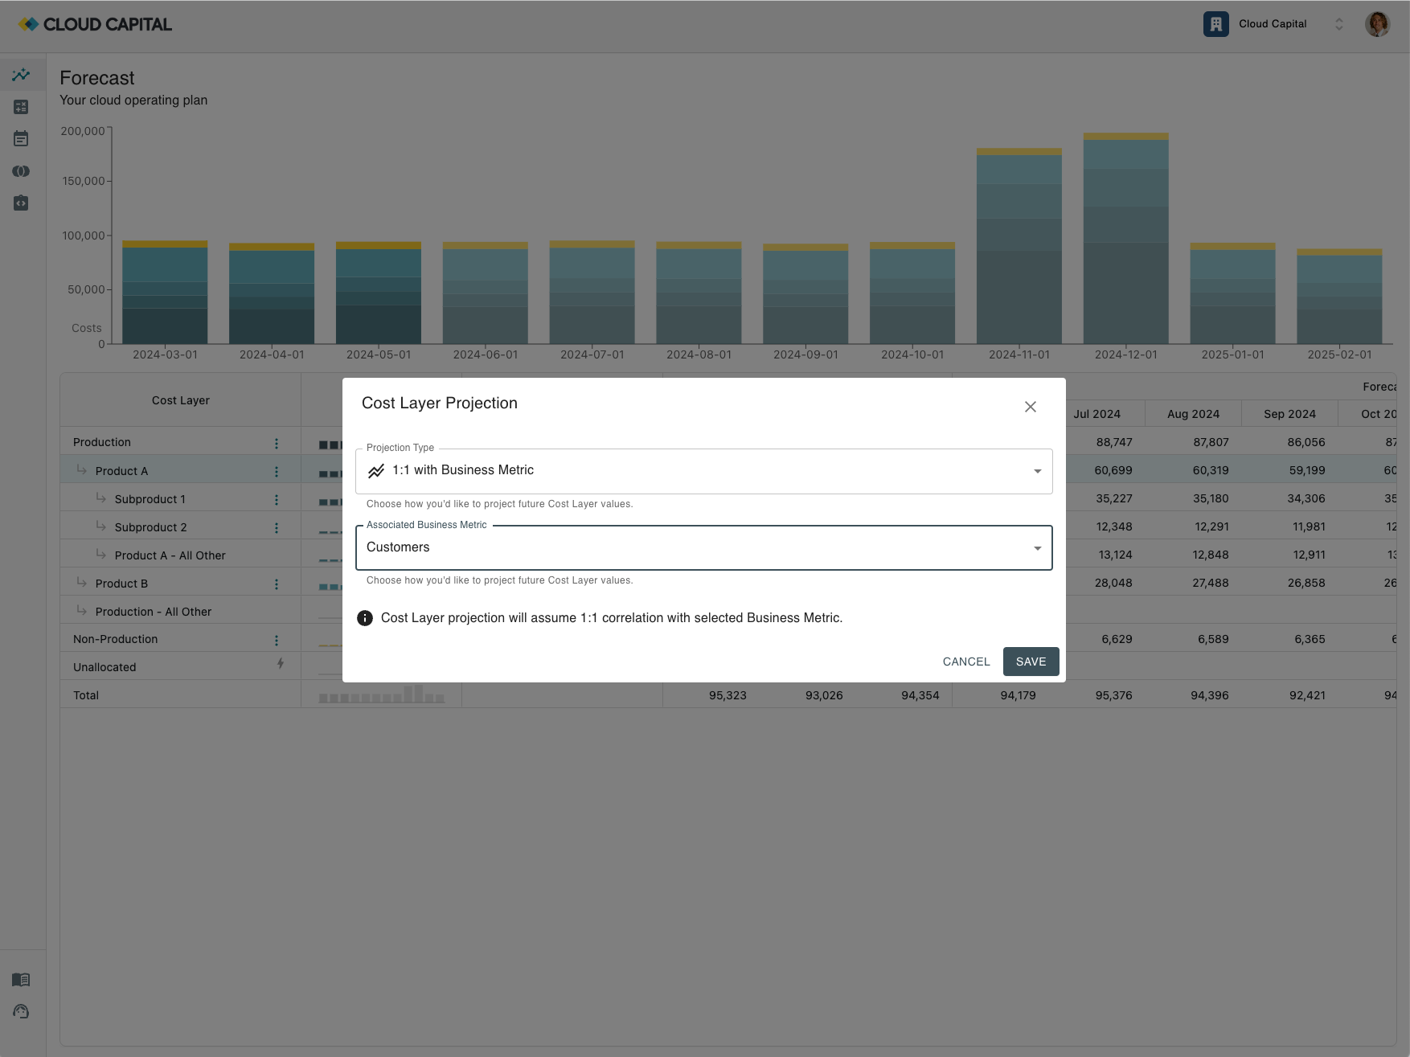Open the calculator tool in the sidebar
Screen dimensions: 1410x1057
21,106
